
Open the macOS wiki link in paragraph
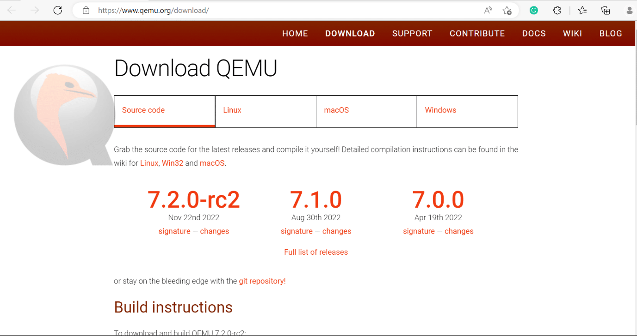212,163
